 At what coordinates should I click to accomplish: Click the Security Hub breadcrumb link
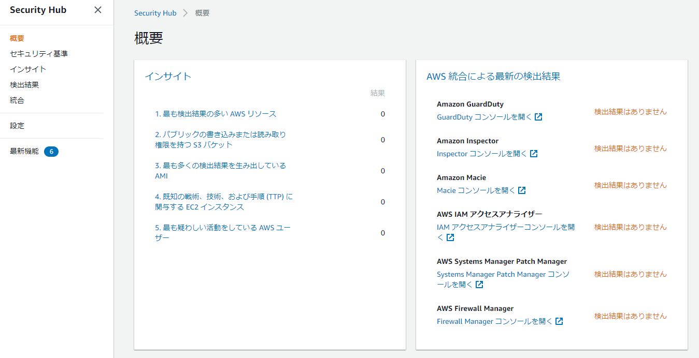[x=155, y=13]
